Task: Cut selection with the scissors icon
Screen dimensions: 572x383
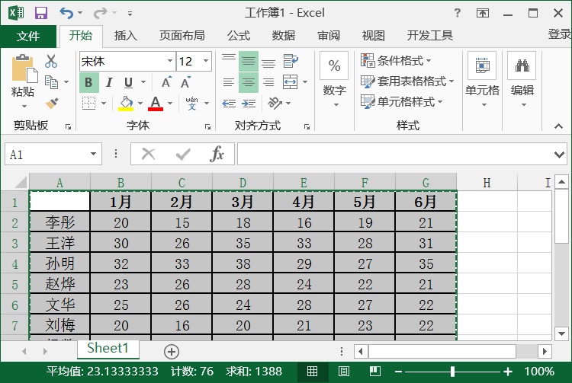Action: [51, 61]
